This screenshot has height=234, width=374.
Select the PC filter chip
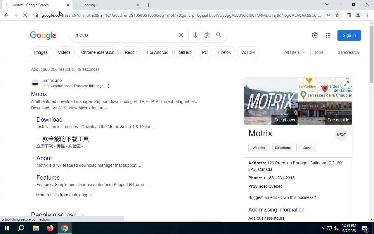pos(205,52)
